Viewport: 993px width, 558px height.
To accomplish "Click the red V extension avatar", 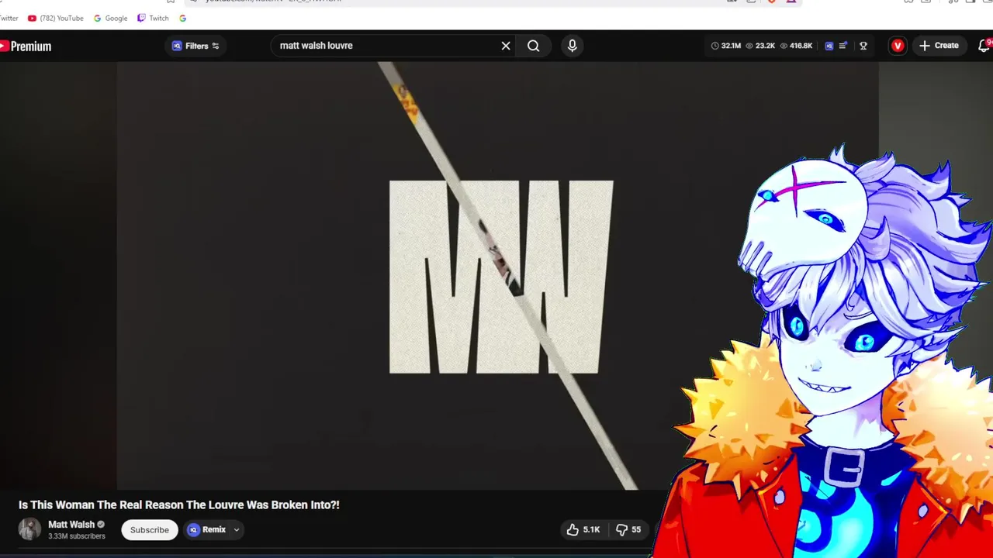I will pyautogui.click(x=898, y=46).
